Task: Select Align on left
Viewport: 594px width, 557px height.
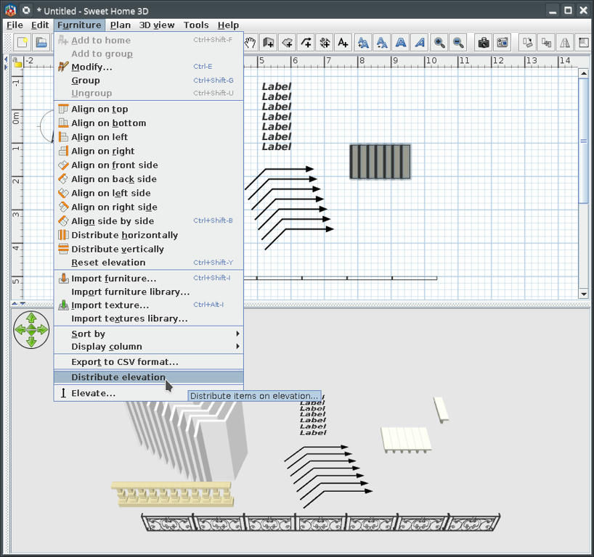Action: tap(148, 137)
